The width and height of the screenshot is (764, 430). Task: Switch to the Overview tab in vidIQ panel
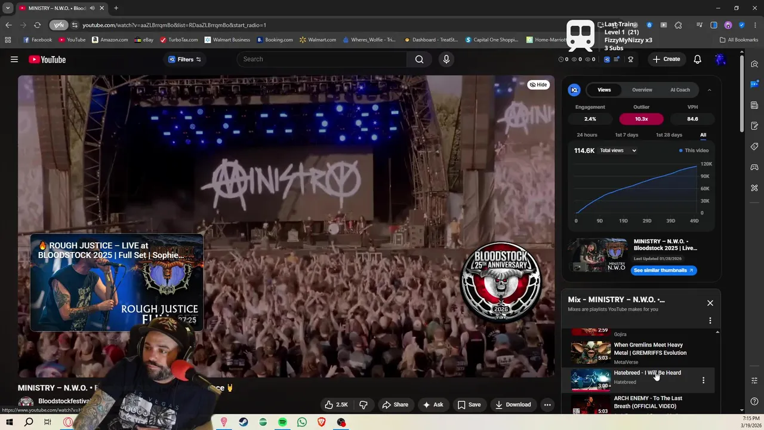coord(642,90)
